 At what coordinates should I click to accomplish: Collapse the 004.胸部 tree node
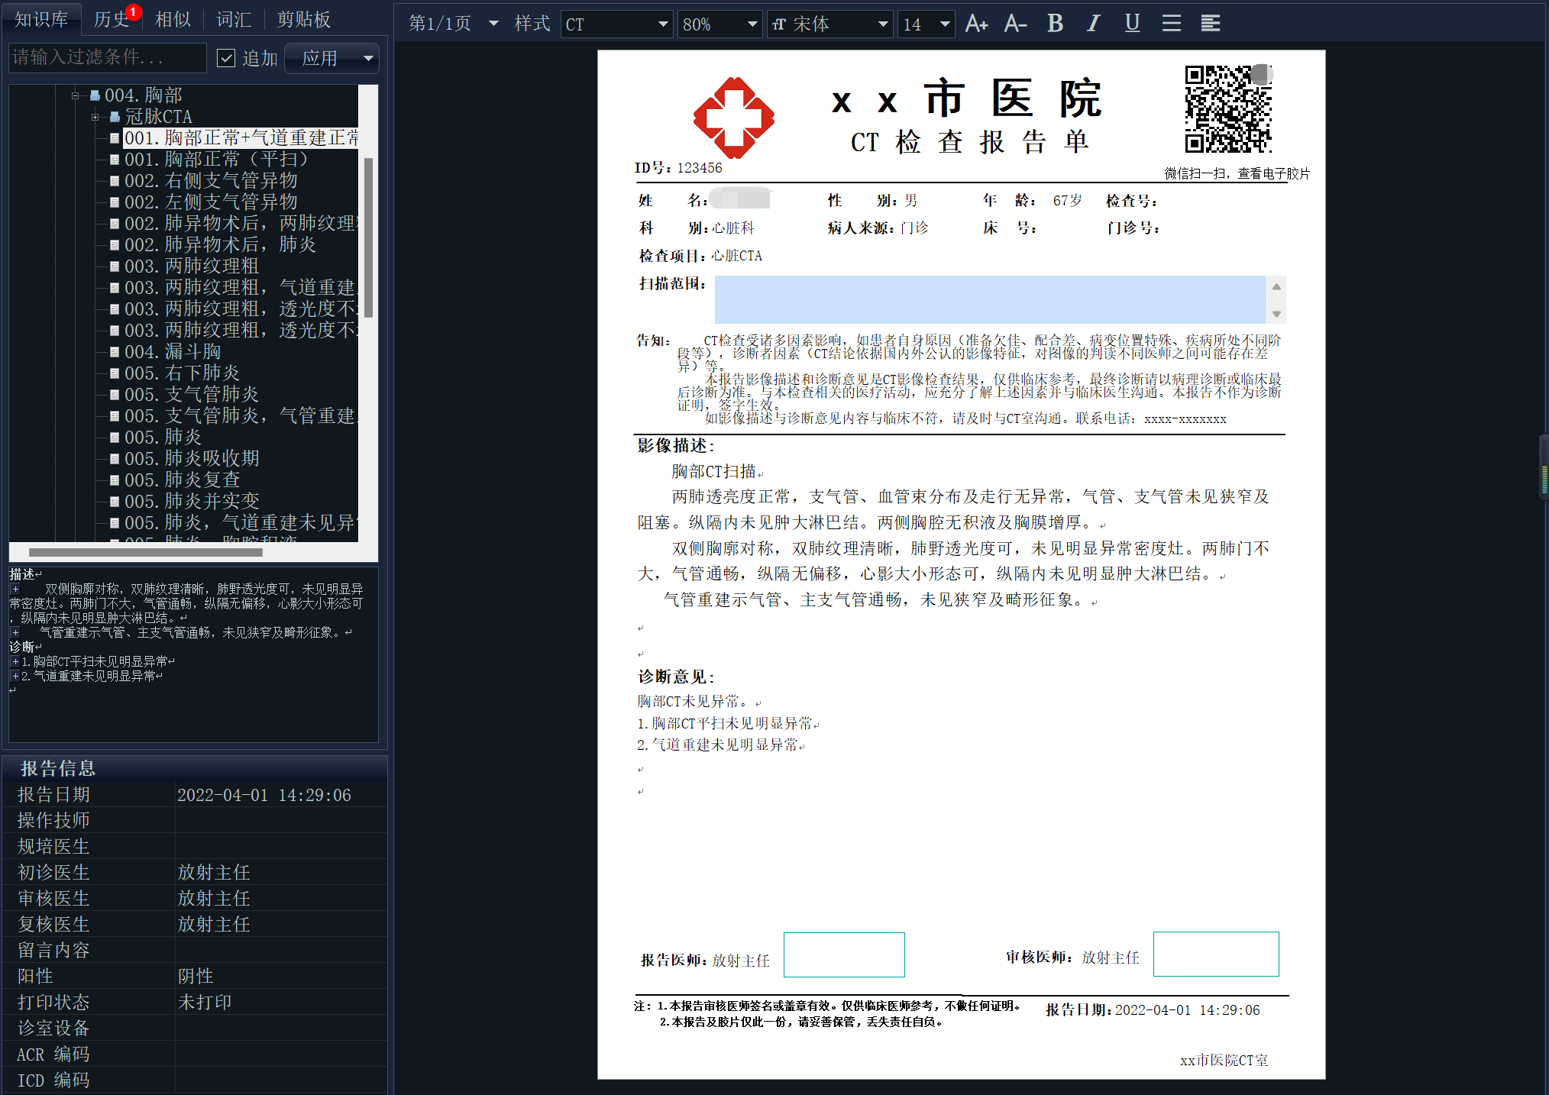click(x=75, y=95)
